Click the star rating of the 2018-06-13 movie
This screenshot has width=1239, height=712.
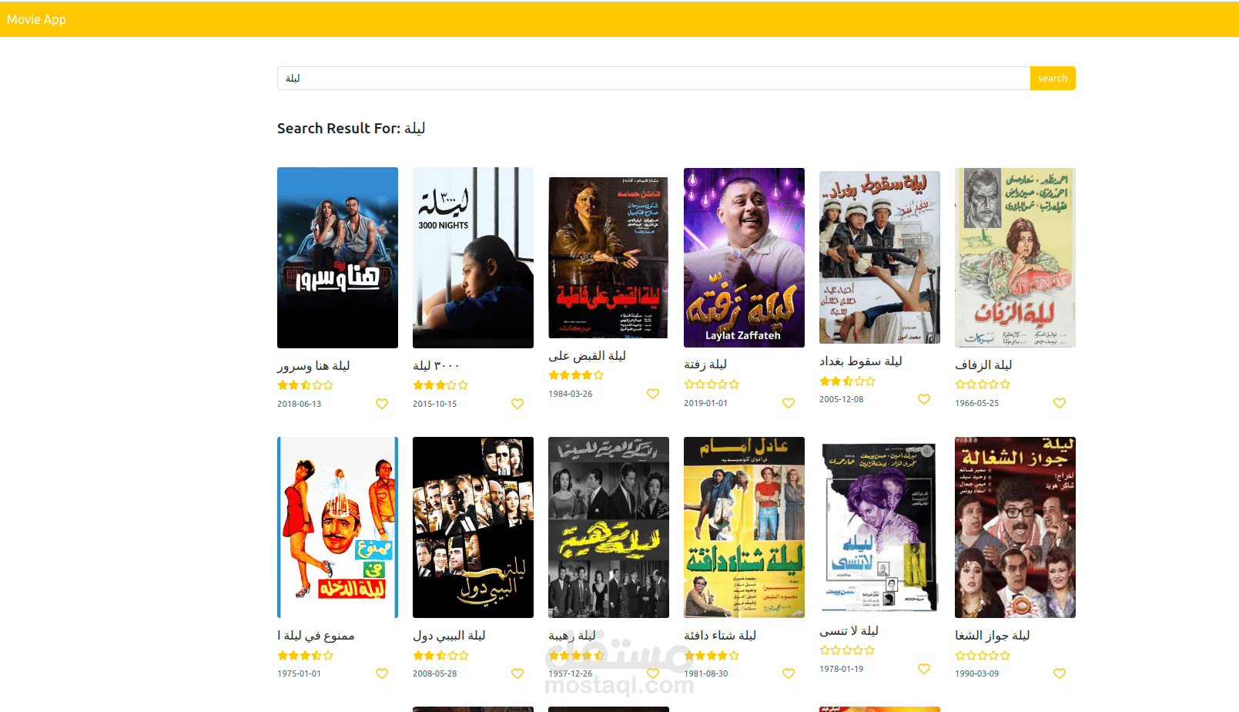click(x=306, y=385)
